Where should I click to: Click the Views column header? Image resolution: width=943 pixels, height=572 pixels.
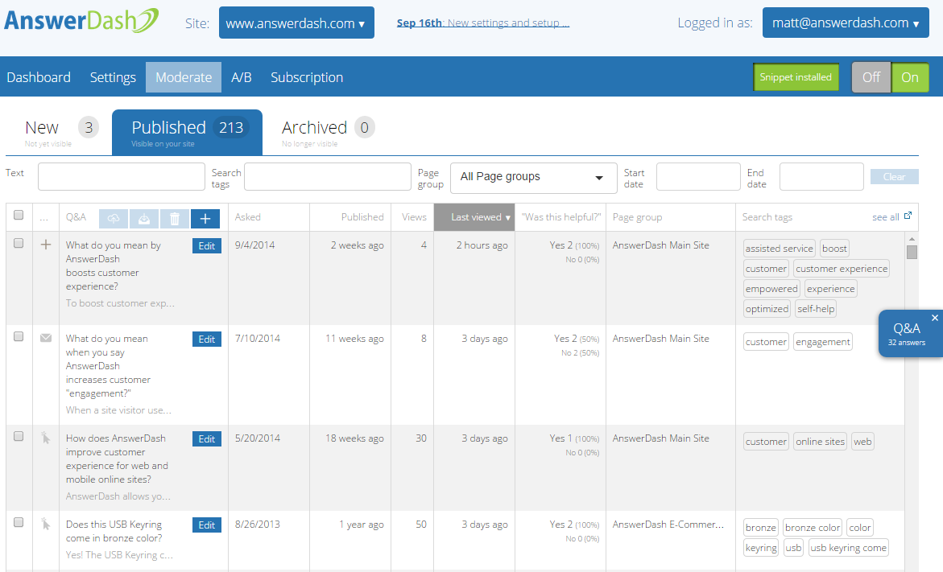coord(414,217)
